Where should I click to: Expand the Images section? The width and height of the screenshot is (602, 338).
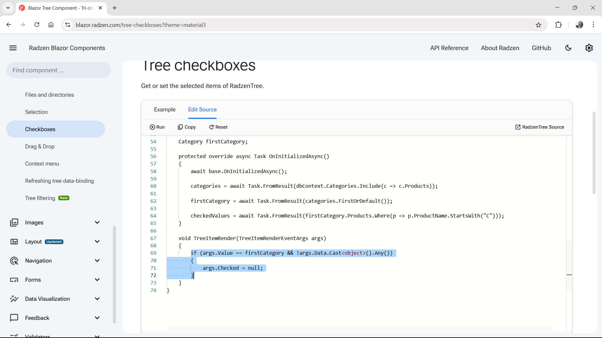(x=97, y=222)
